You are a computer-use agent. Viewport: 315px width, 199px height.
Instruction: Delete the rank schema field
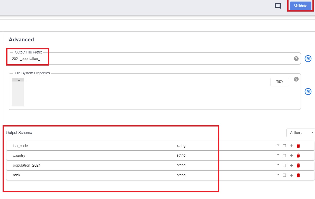click(298, 175)
